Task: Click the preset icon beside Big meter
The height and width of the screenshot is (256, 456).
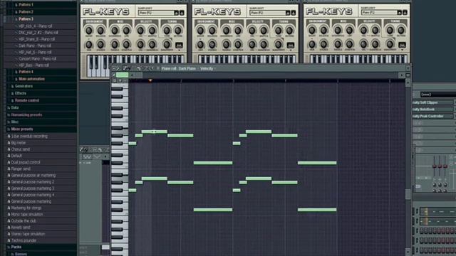Action: pyautogui.click(x=9, y=143)
